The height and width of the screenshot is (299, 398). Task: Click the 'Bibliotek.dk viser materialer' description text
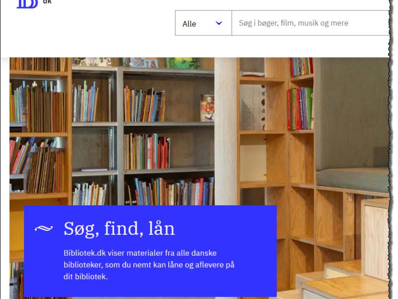point(149,265)
